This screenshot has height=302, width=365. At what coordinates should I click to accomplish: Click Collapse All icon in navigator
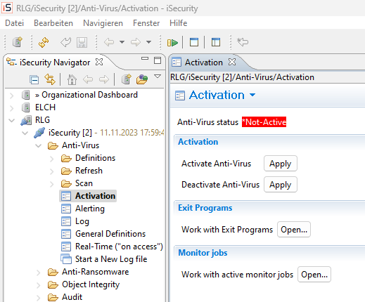coord(34,80)
